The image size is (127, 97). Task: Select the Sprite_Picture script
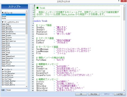click(x=13, y=77)
